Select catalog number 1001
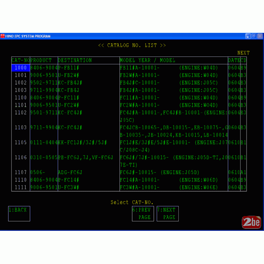This screenshot has height=264, width=264. pyautogui.click(x=21, y=75)
